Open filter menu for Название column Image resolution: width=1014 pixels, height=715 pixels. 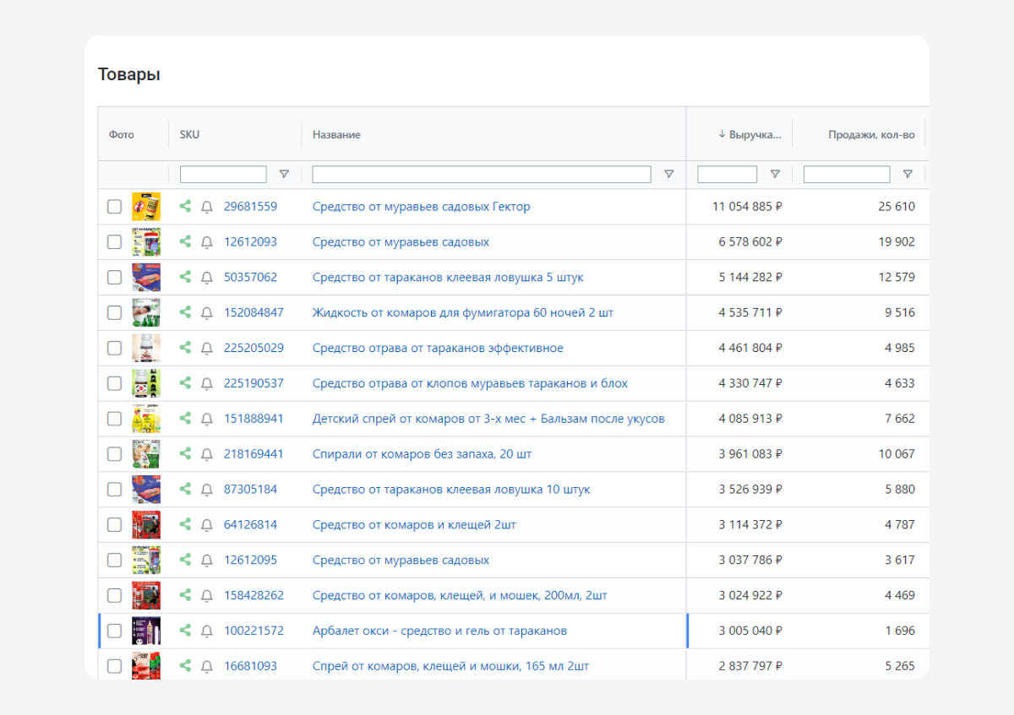[668, 175]
